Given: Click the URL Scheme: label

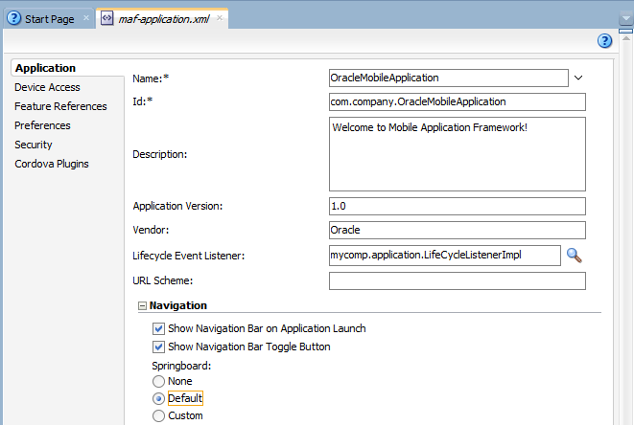Looking at the screenshot, I should click(162, 280).
